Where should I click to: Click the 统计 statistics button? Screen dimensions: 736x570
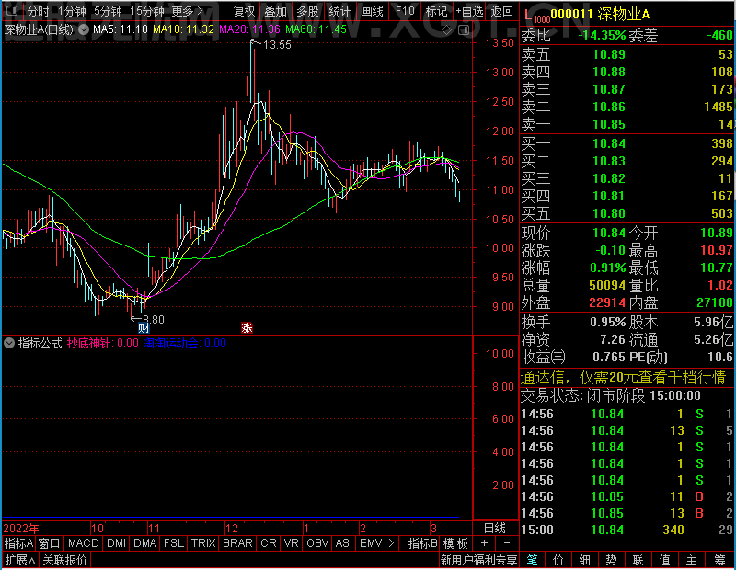coord(339,11)
